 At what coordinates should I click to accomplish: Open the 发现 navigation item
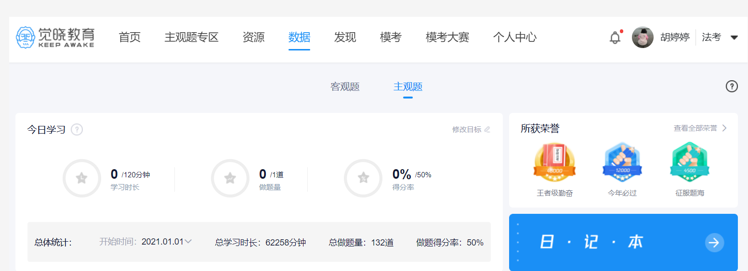(345, 37)
